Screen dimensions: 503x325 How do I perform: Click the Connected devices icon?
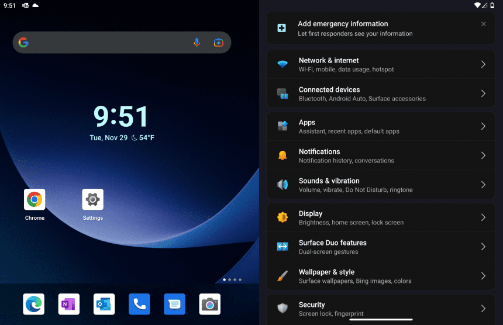[x=282, y=94]
